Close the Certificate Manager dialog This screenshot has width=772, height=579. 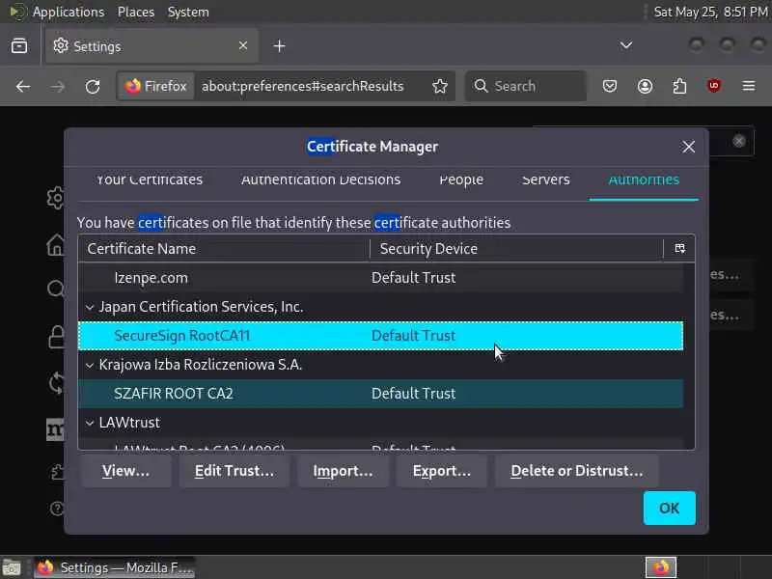688,147
